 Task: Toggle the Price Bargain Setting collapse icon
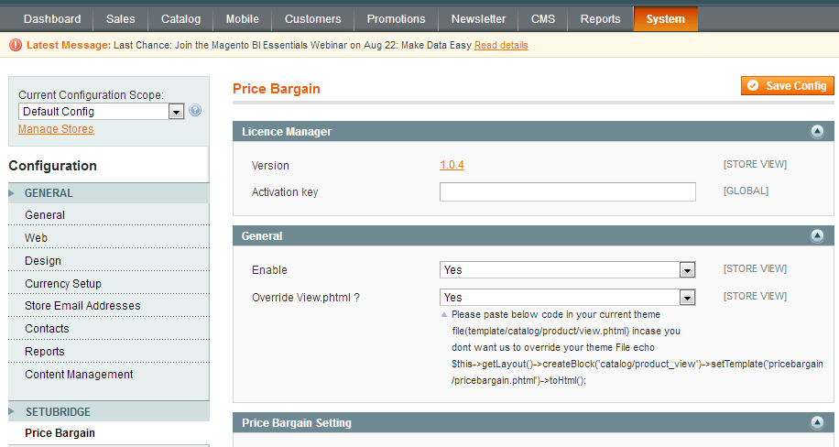[x=817, y=423]
